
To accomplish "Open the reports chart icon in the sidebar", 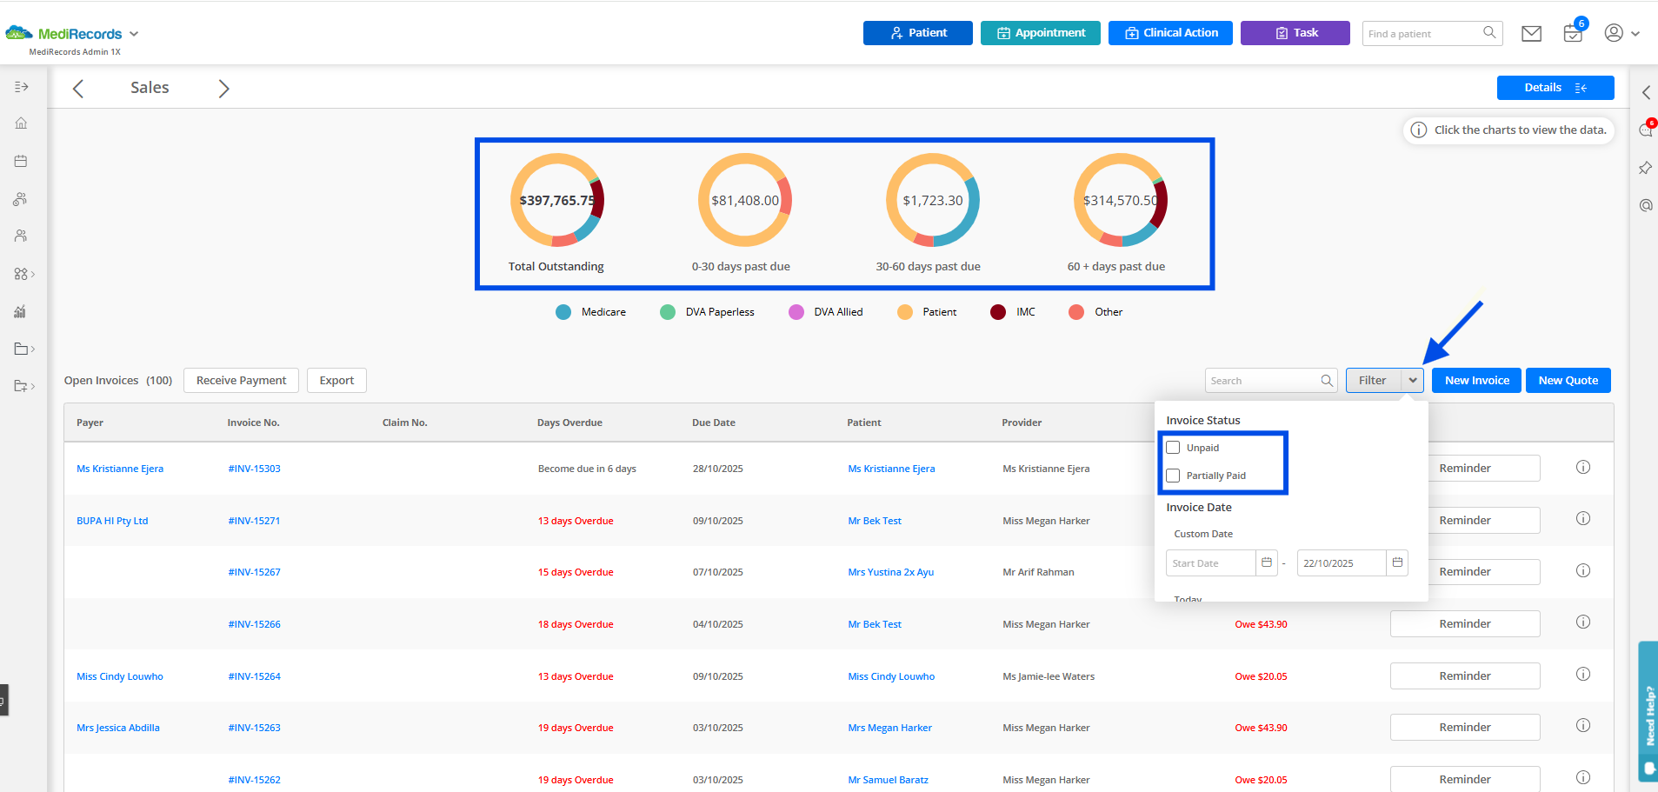I will click(21, 311).
